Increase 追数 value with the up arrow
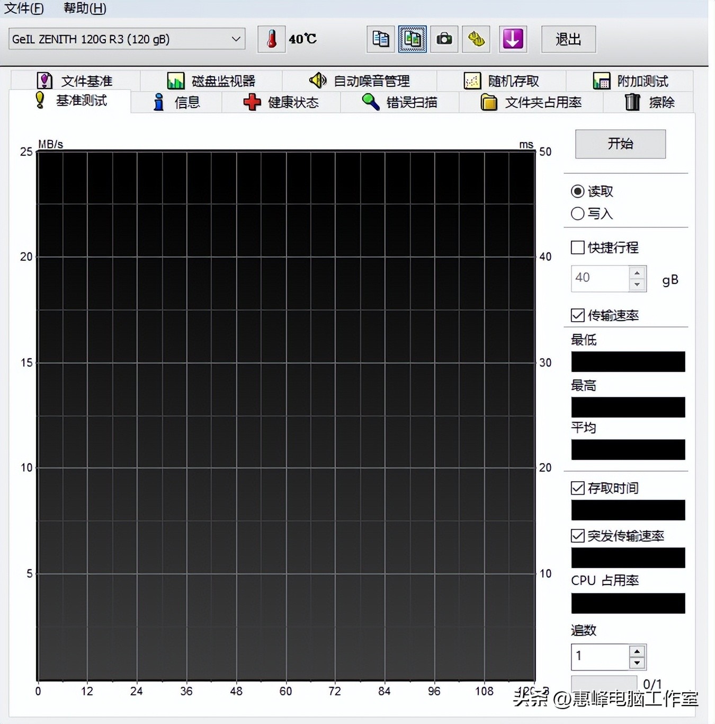715x724 pixels. click(x=637, y=651)
